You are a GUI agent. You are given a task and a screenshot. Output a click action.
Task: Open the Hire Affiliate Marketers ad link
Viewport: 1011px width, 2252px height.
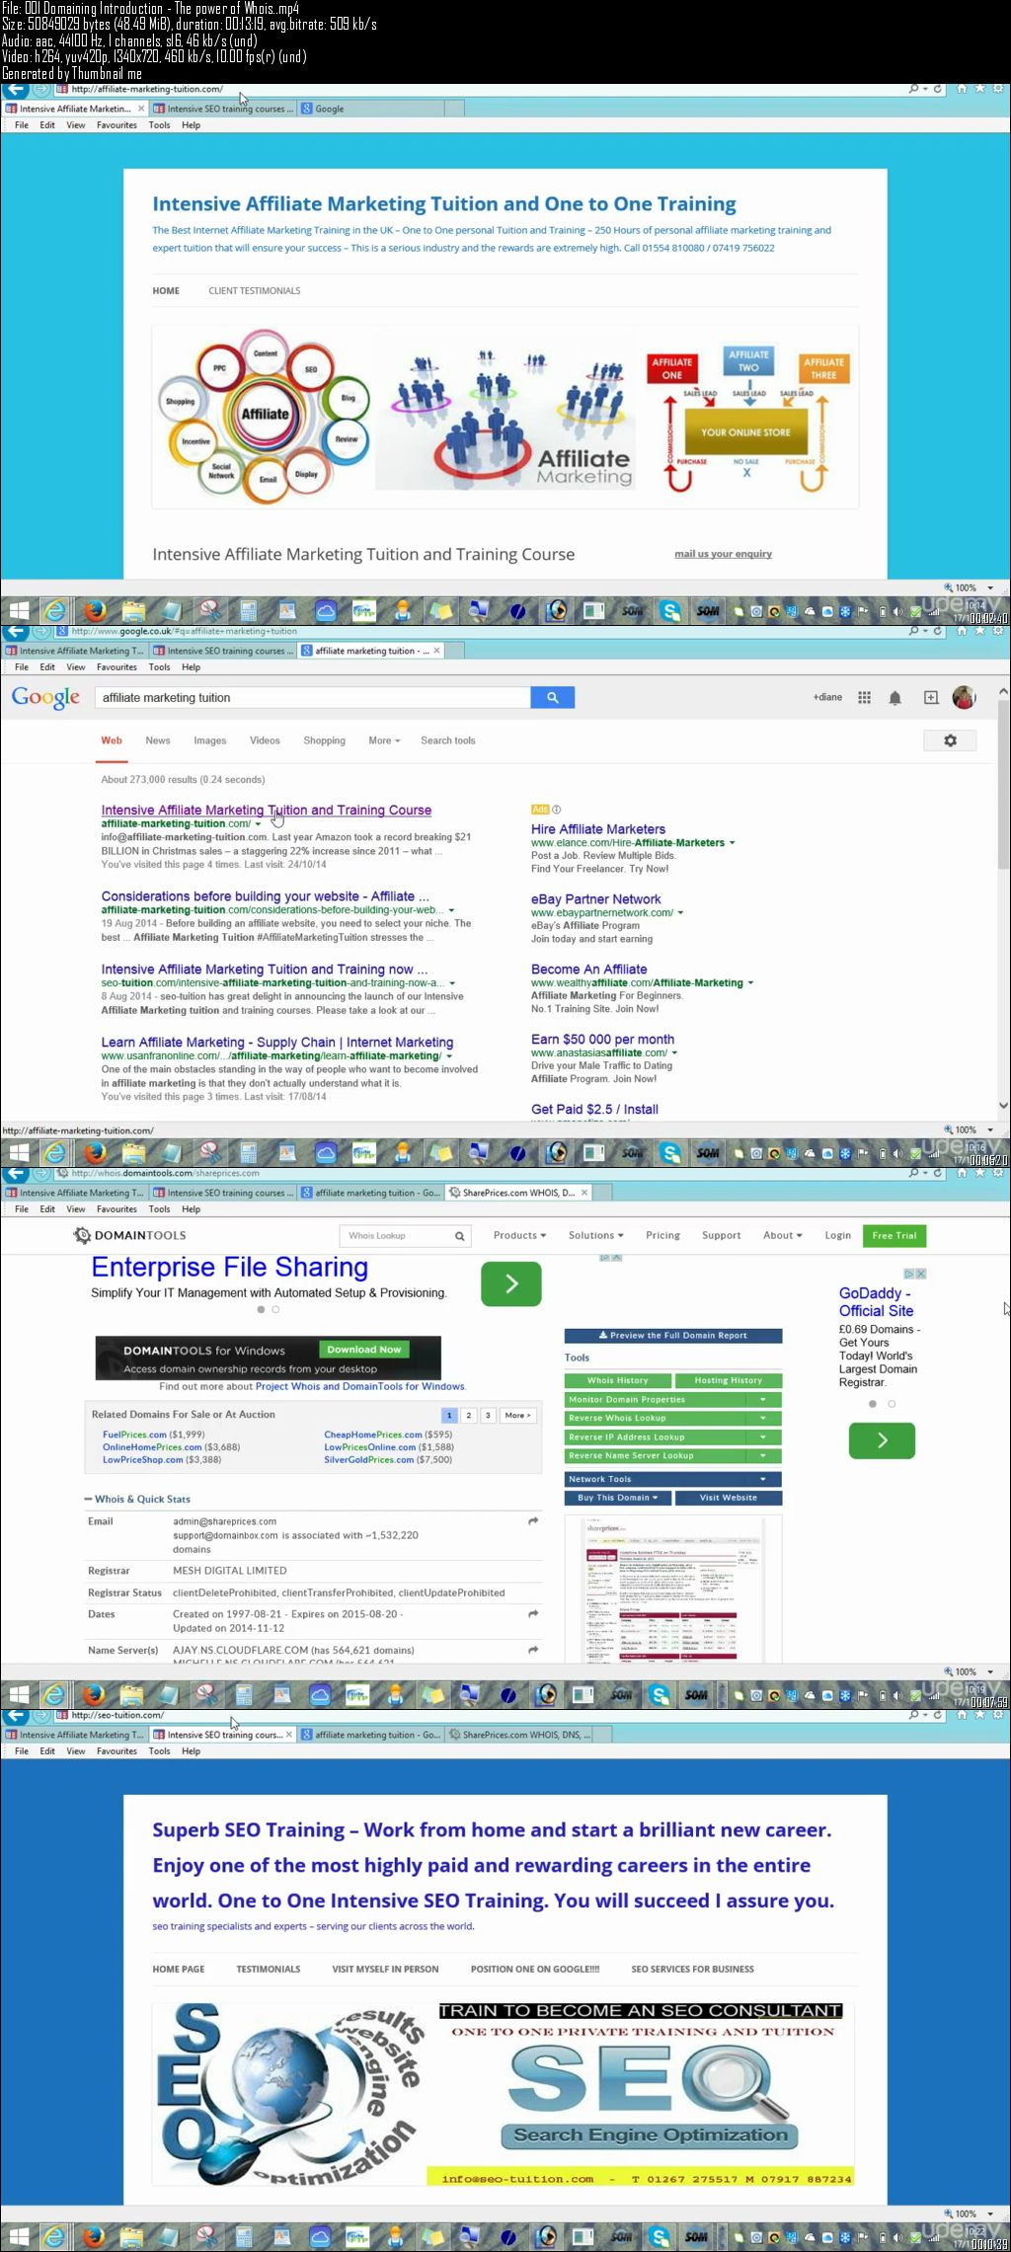click(598, 829)
